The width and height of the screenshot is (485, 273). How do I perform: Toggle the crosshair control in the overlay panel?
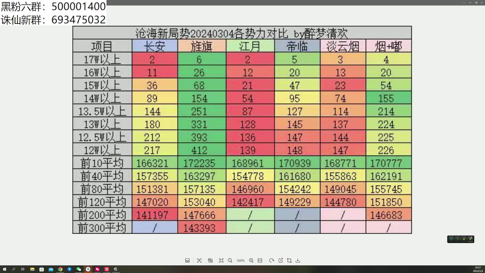click(x=451, y=239)
